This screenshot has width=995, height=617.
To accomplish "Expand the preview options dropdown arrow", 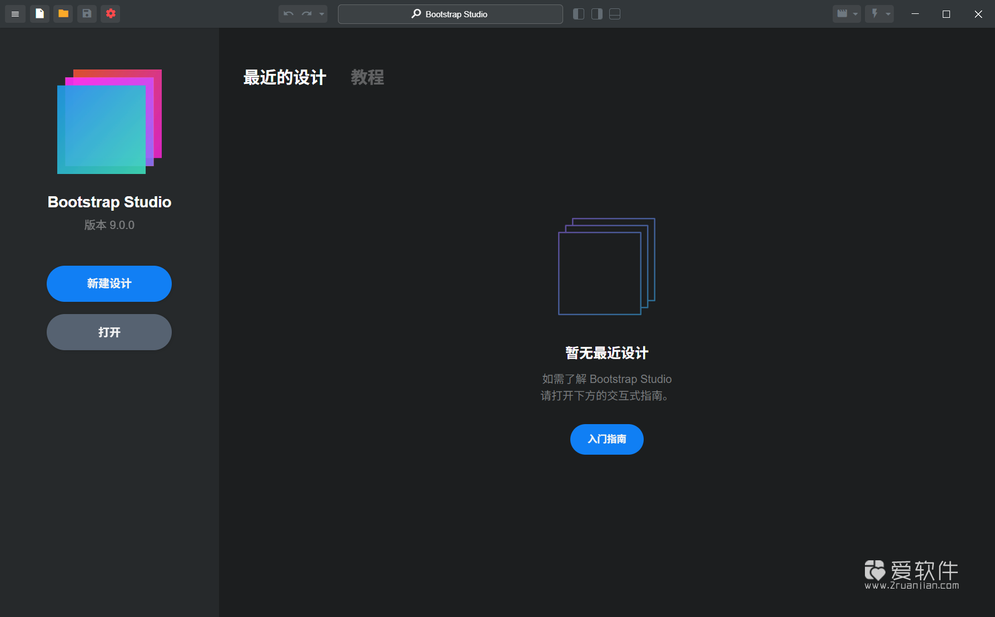I will pos(855,14).
